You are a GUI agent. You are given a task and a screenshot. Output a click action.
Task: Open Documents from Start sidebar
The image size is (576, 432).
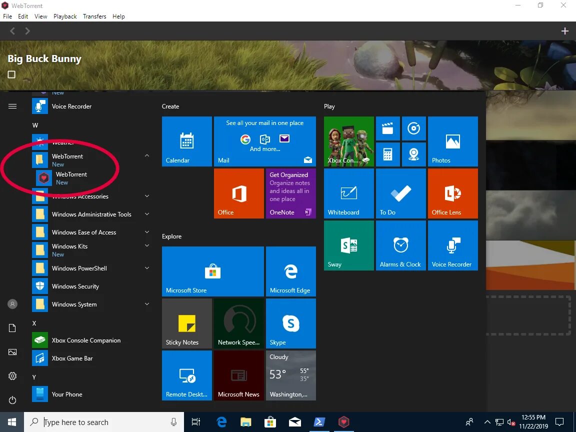[x=12, y=328]
